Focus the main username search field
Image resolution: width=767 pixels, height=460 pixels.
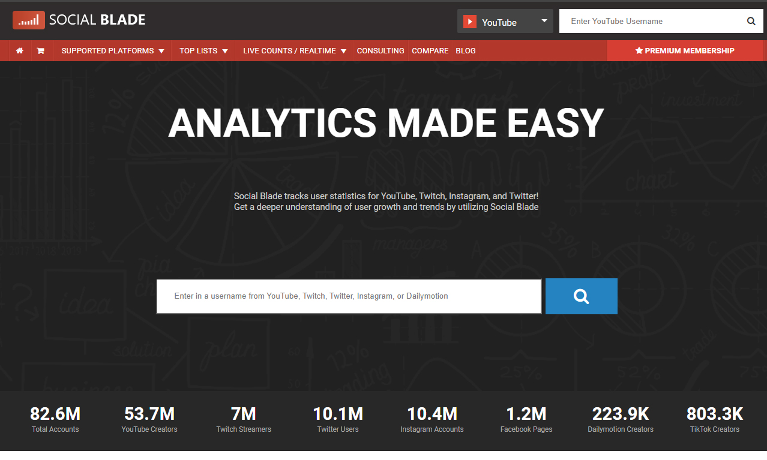pos(349,296)
